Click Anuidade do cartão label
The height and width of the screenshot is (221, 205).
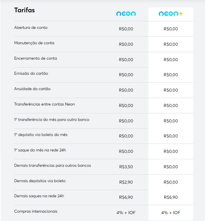click(32, 89)
